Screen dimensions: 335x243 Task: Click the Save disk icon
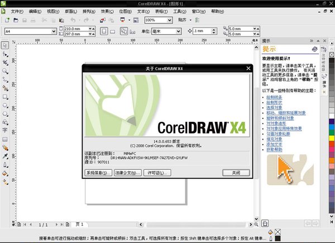coord(25,20)
